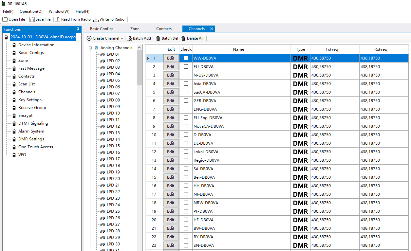Screen dimensions: 411x251
Task: Click radio icon beside Encrypt
Action: pyautogui.click(x=14, y=116)
